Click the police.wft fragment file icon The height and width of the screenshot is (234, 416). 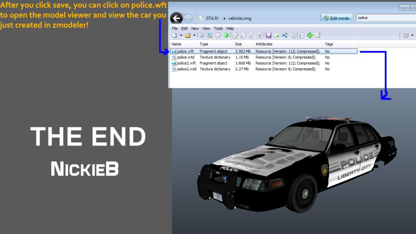pos(174,52)
